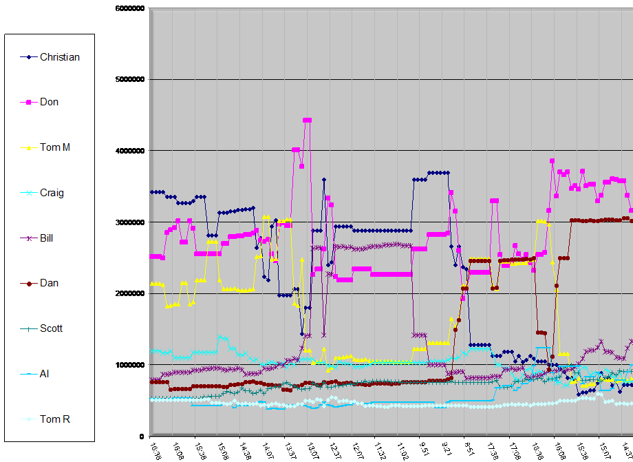Select the Dan legend label
633x462 pixels.
50,283
